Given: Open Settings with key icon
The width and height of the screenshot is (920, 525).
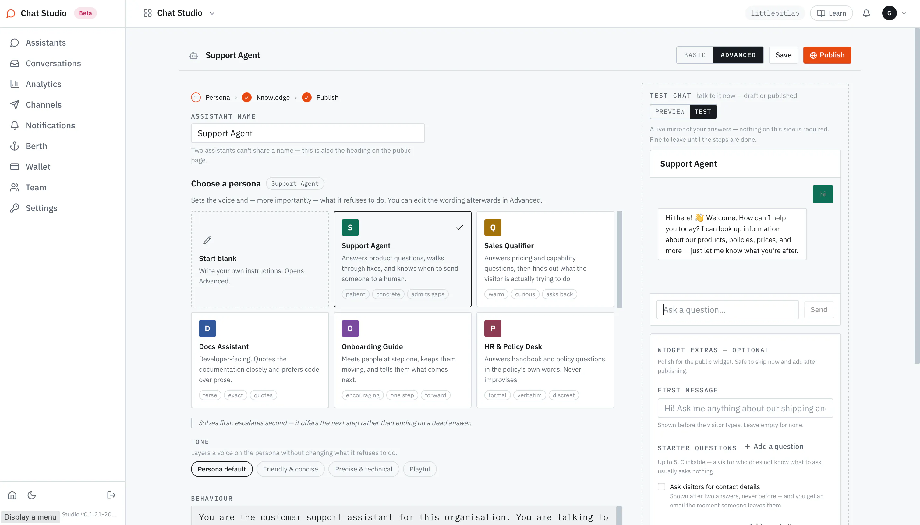Looking at the screenshot, I should pos(34,208).
